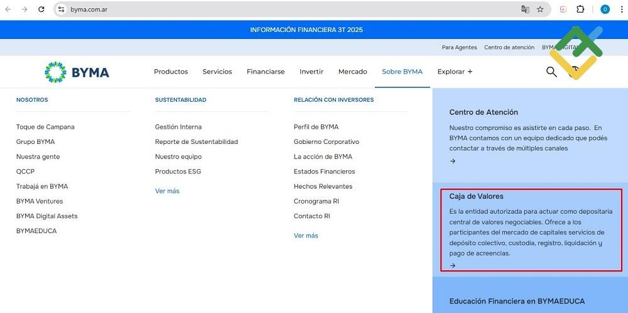Screen dimensions: 628x313
Task: Open Gobierno Corporativo
Action: (327, 142)
